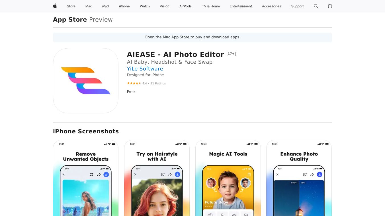Click the share arrow icon in Hairstyle screenshot
Image resolution: width=385 pixels, height=216 pixels.
tap(170, 175)
